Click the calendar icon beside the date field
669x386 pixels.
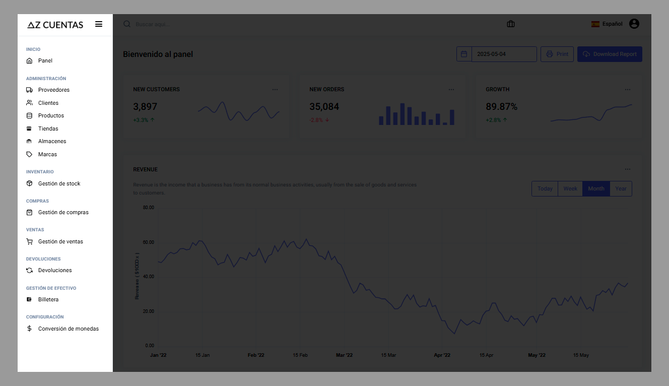tap(464, 54)
